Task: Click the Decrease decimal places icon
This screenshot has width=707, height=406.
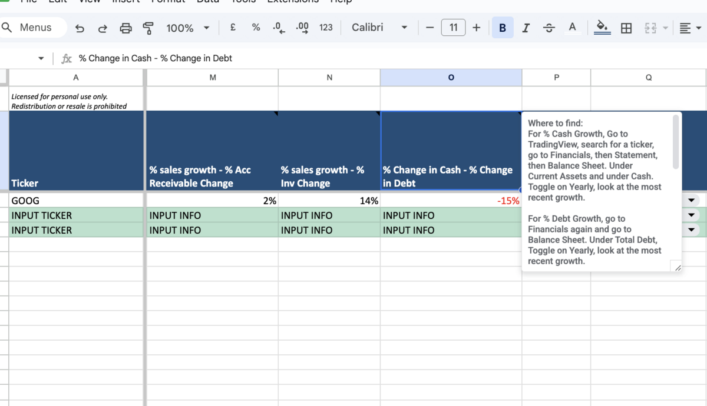Action: click(278, 28)
